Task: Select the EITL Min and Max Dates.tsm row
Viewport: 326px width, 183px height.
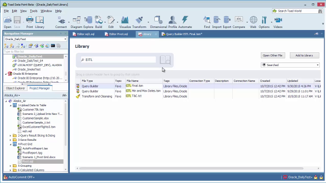Action: 198,91
